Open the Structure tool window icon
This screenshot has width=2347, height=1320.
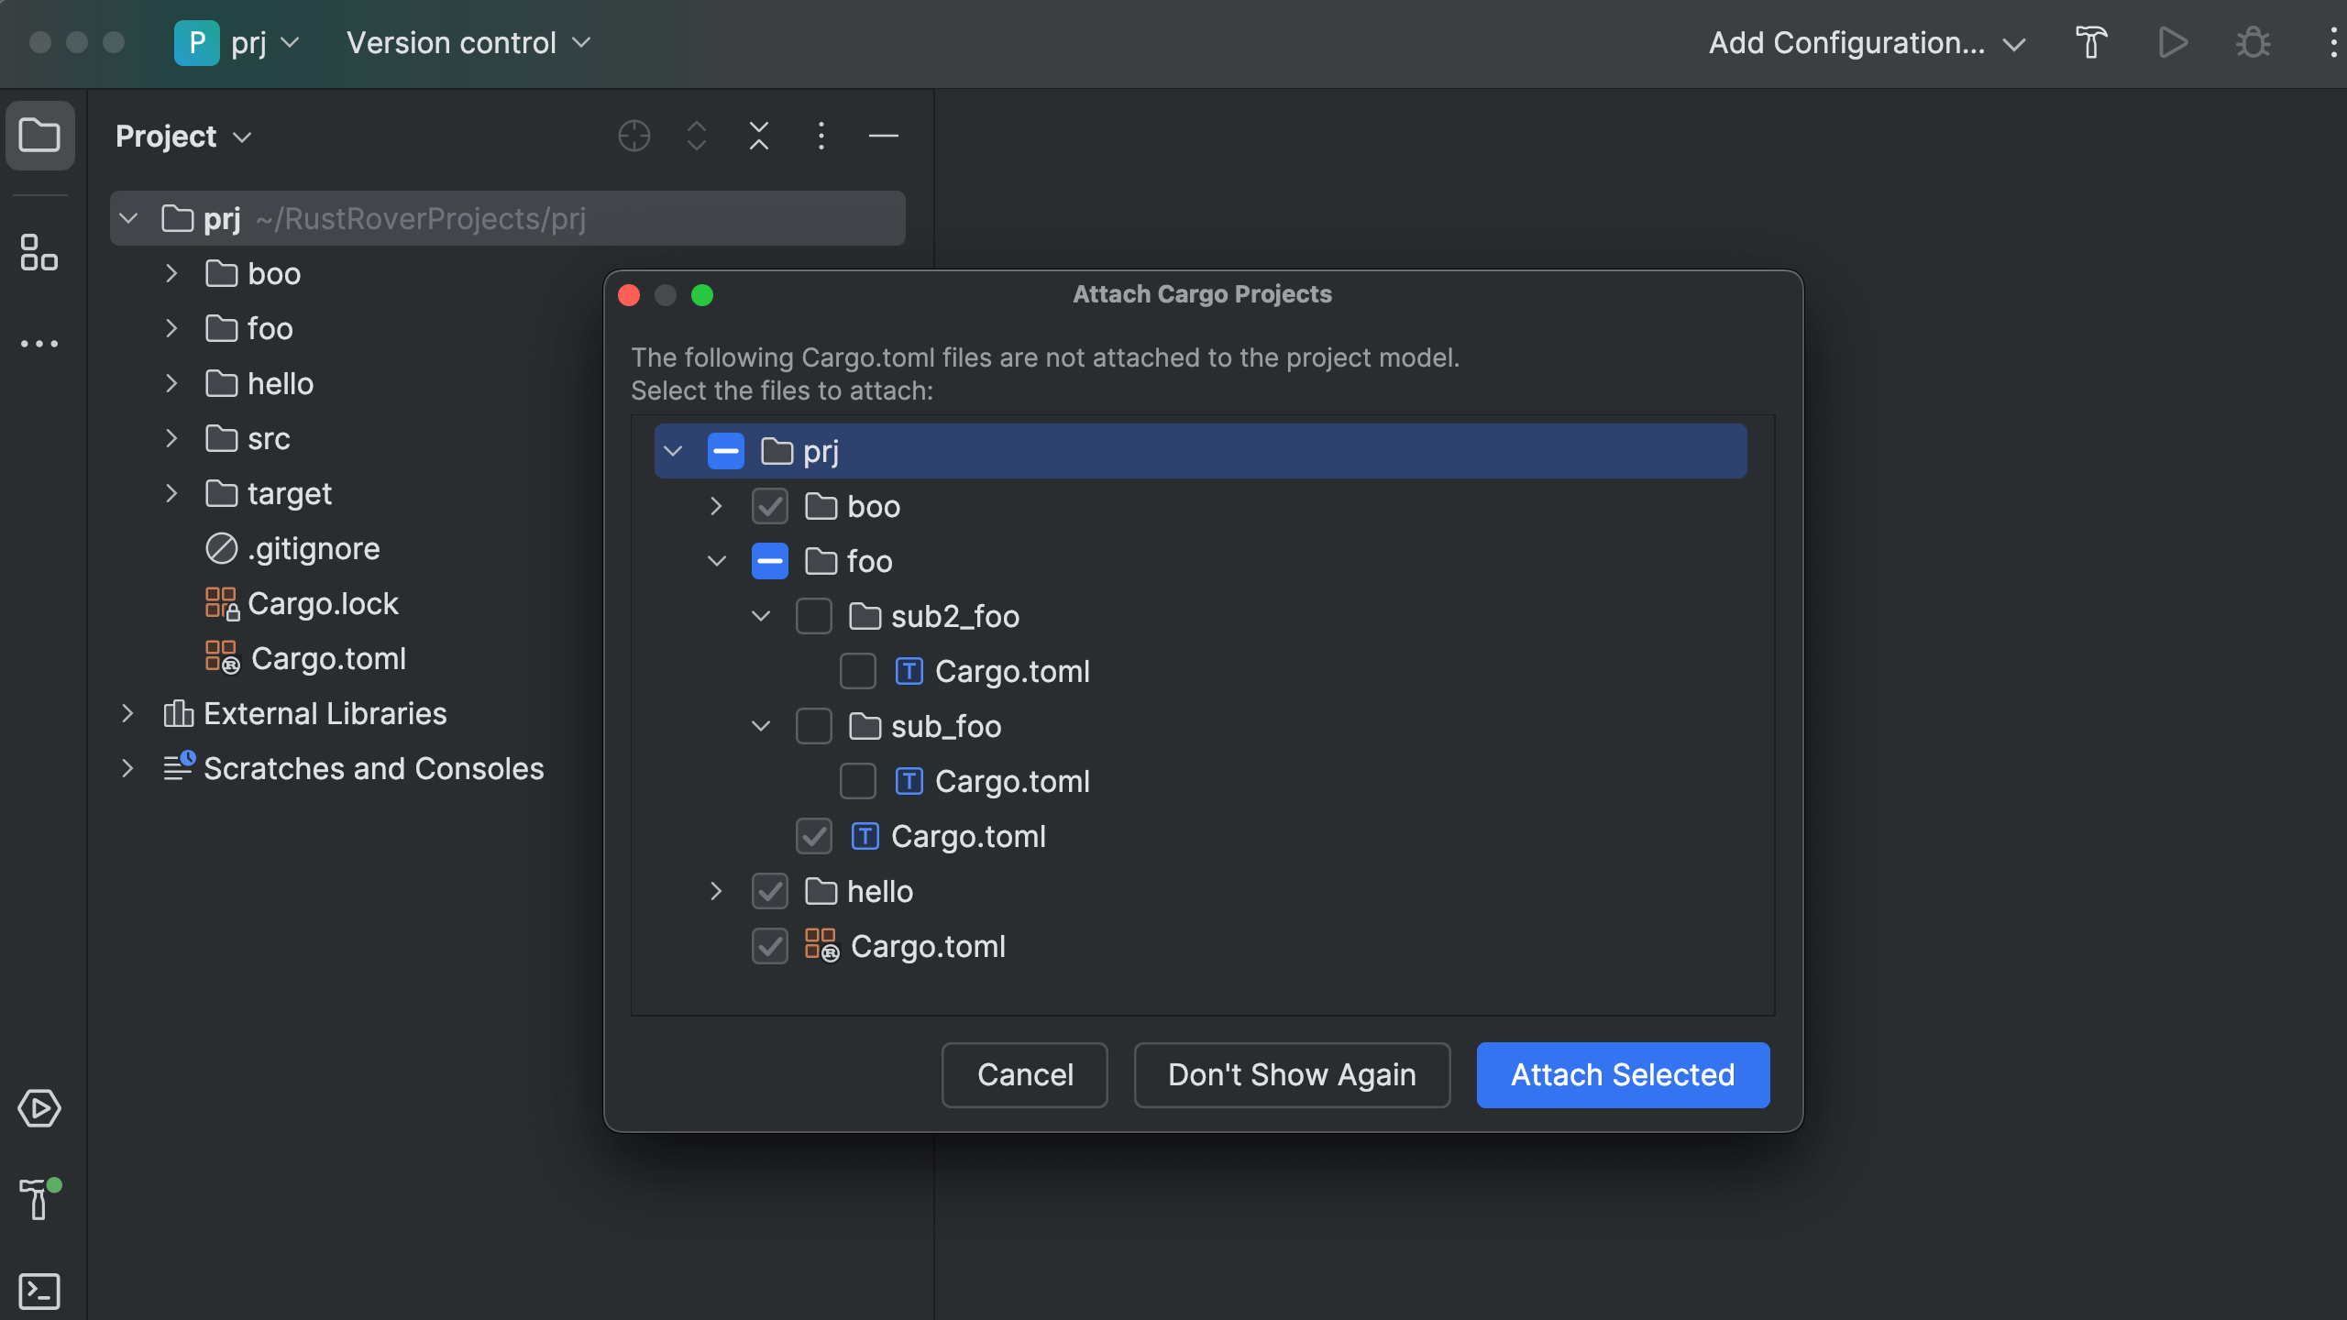point(39,253)
